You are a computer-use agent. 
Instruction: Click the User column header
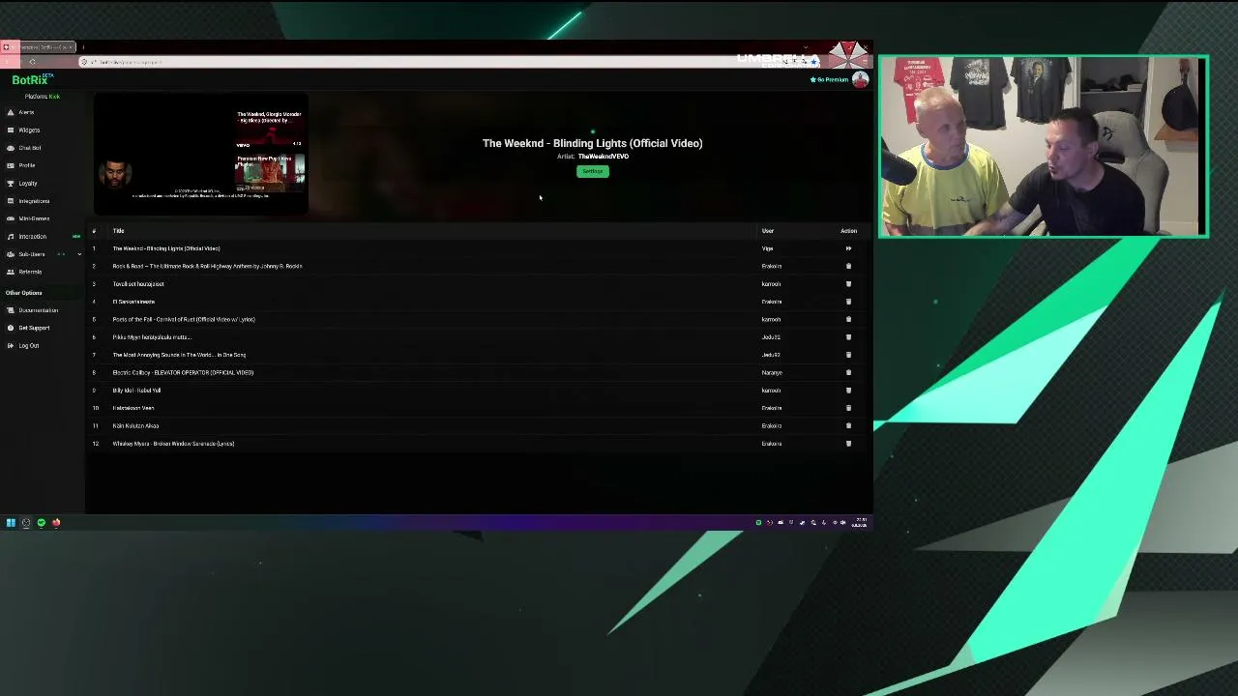coord(768,231)
